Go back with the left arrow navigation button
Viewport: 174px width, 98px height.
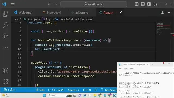click(x=49, y=4)
